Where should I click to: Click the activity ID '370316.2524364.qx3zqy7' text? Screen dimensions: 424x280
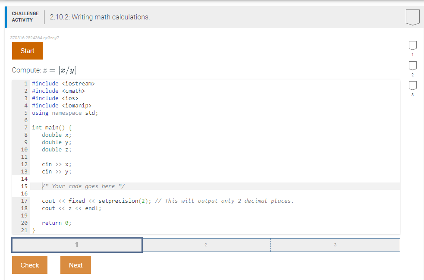35,38
